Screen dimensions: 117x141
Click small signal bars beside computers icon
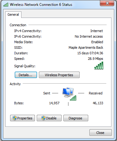[x=73, y=98]
